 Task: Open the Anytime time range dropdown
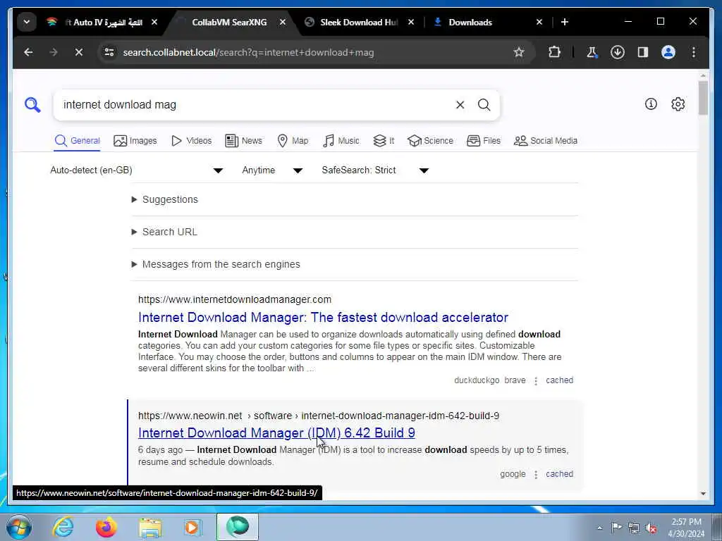[272, 170]
